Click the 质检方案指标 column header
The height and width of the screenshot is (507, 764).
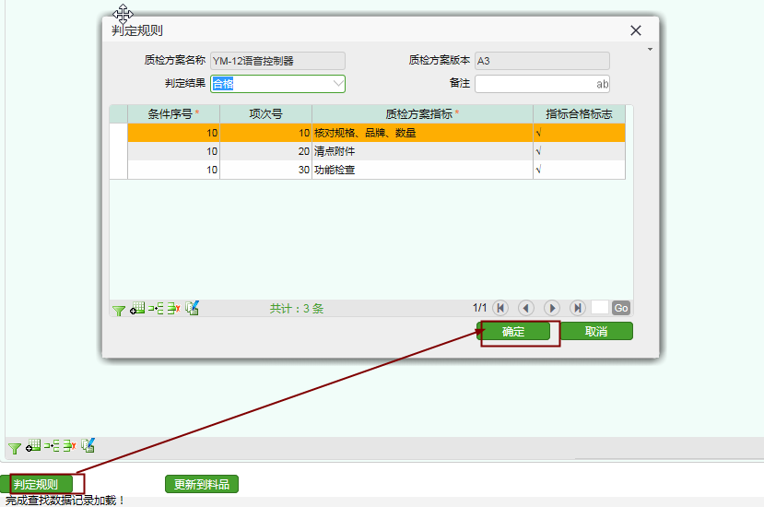coord(422,114)
